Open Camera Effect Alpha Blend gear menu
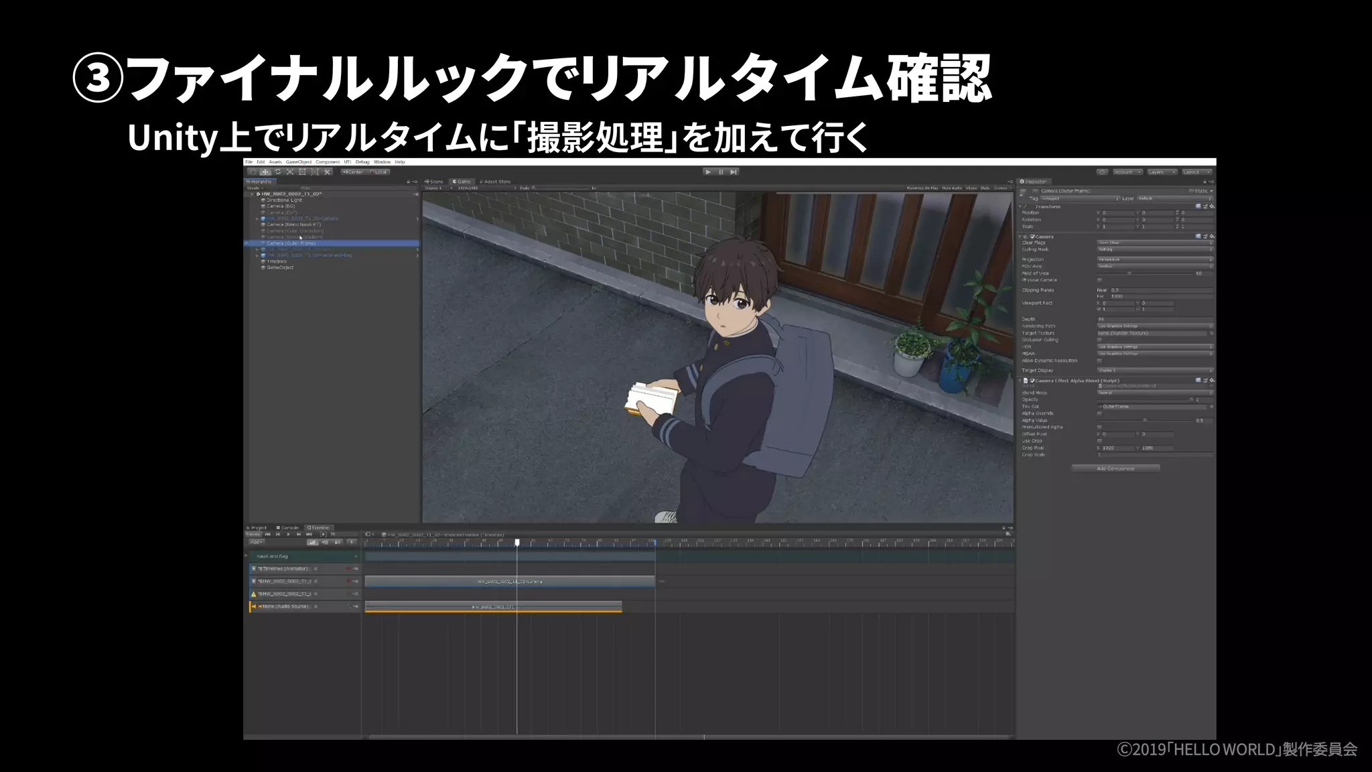 pos(1212,381)
